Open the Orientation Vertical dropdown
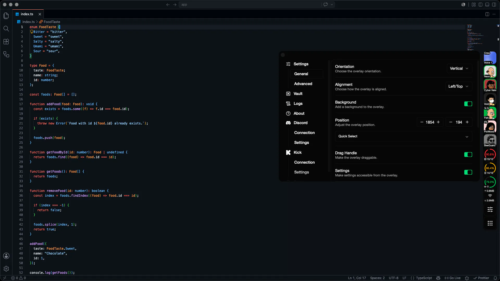This screenshot has width=500, height=281. [x=459, y=68]
